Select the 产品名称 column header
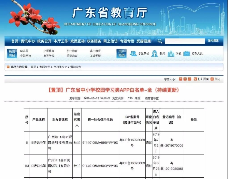 tap(39, 120)
